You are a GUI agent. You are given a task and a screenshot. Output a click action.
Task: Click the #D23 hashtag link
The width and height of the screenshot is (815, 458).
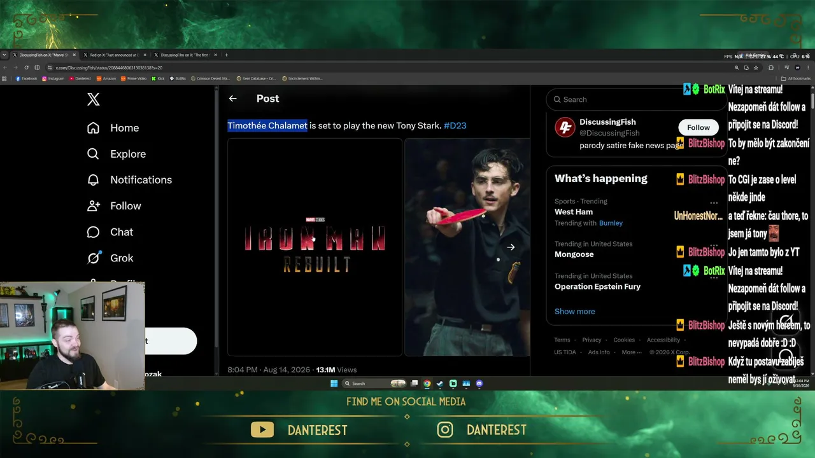click(x=455, y=125)
